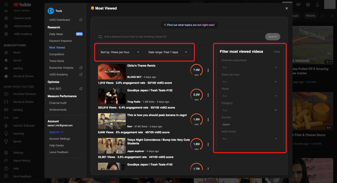Select Keyword Inspector in the Tools sidebar
Screen dimensions: 337x183
(x=61, y=41)
